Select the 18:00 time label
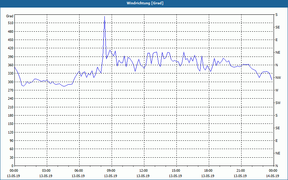The width and height of the screenshot is (288, 180). (208, 170)
